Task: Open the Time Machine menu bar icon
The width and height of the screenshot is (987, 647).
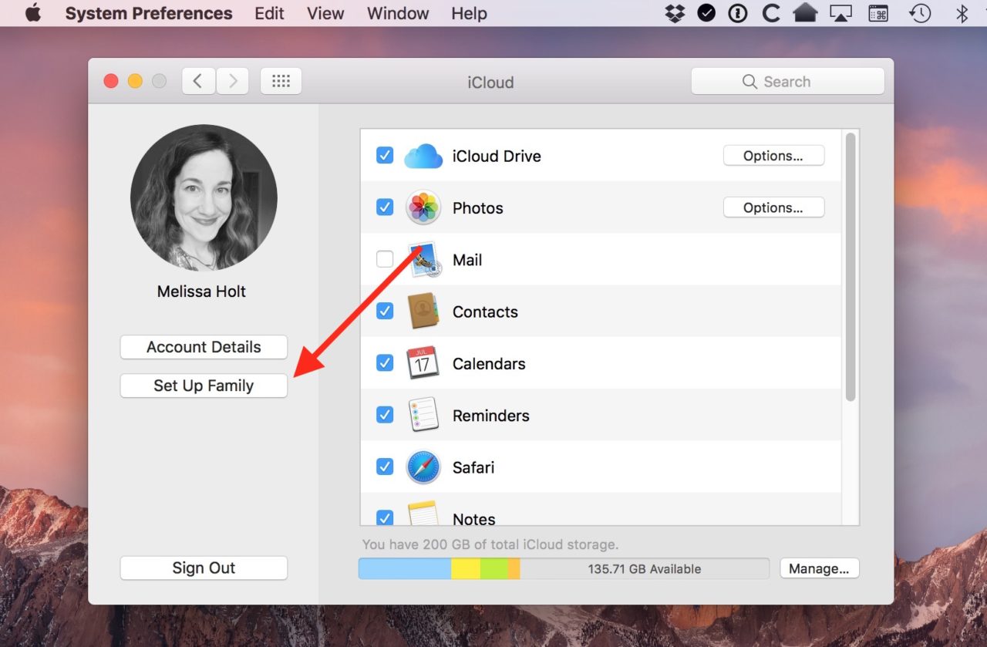Action: tap(920, 13)
